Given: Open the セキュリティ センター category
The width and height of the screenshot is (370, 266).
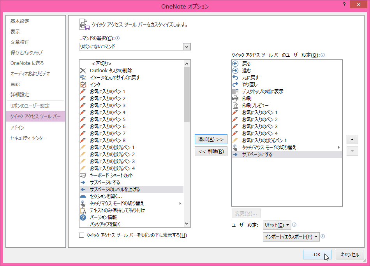Looking at the screenshot, I should [x=28, y=138].
